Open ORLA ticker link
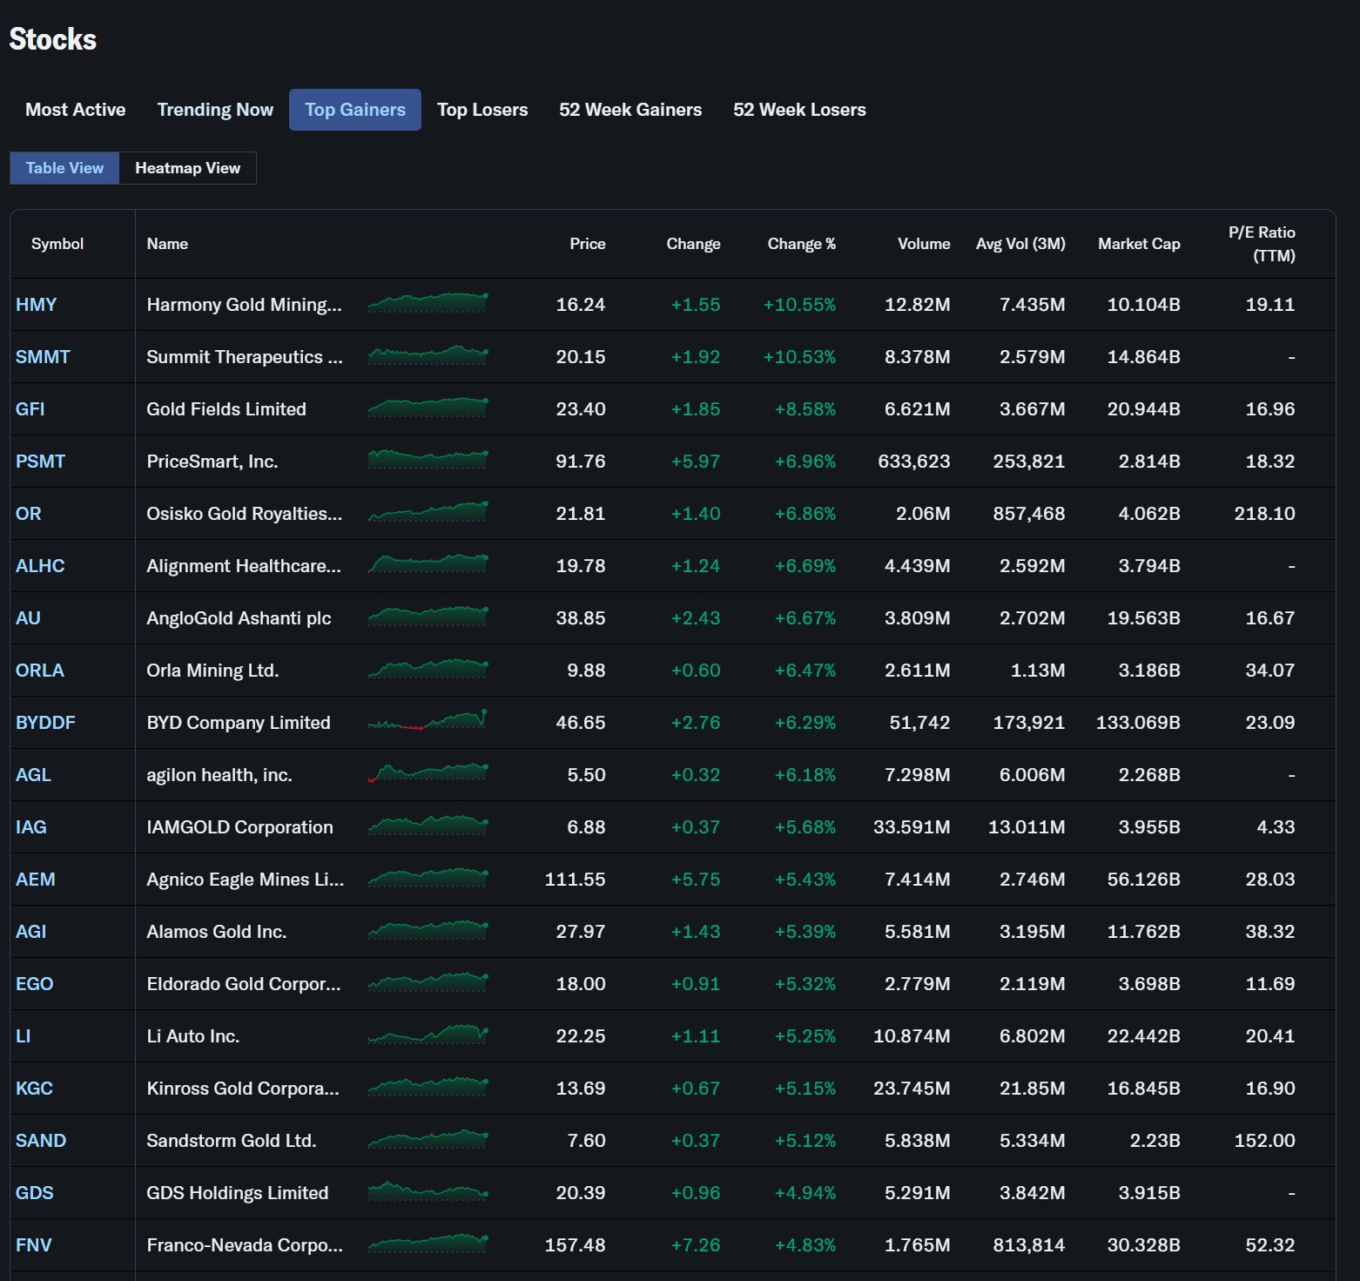1360x1281 pixels. [40, 671]
